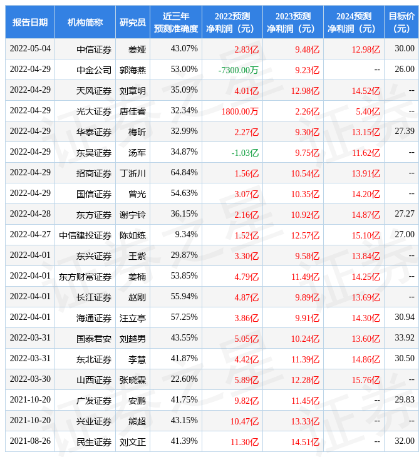Click researcher name 丁浙川
Viewport: 419px width, 457px height.
point(133,173)
